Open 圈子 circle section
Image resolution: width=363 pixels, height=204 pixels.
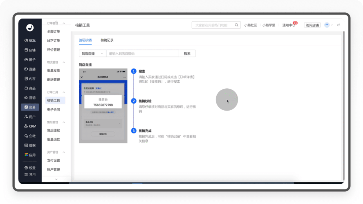[x=30, y=59]
